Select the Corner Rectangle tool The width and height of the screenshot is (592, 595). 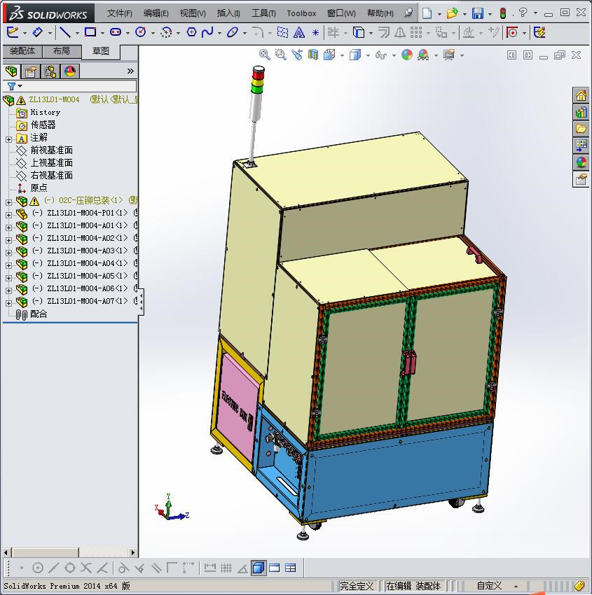coord(90,33)
